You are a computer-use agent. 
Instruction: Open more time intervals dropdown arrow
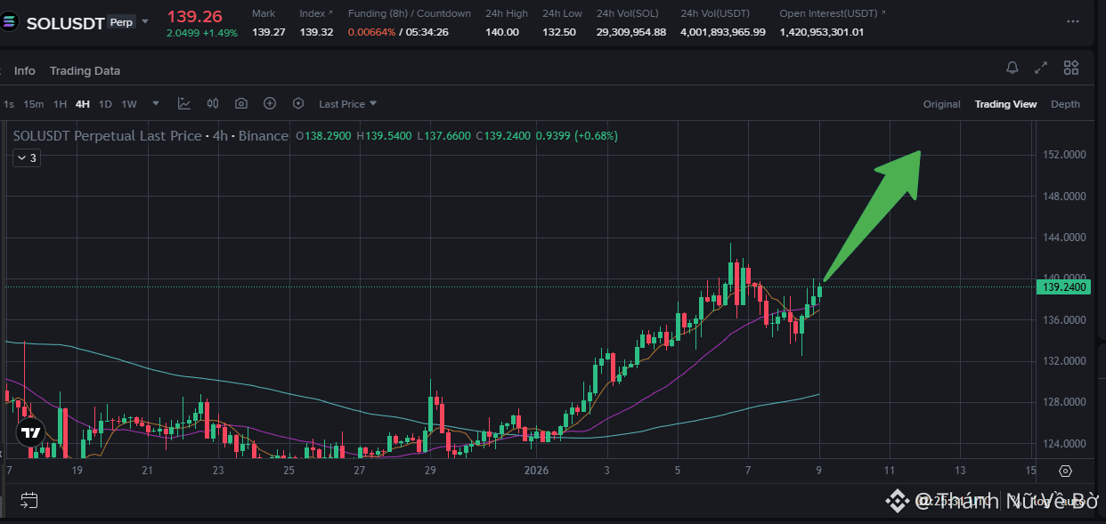[x=156, y=103]
